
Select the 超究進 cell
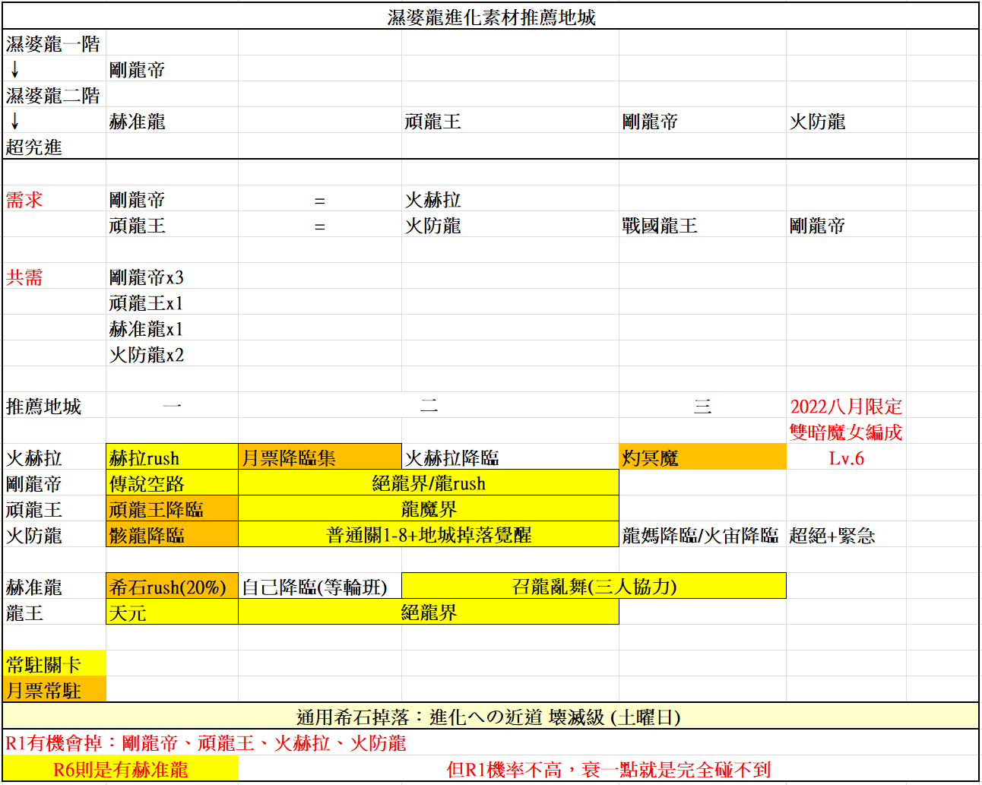click(x=54, y=147)
